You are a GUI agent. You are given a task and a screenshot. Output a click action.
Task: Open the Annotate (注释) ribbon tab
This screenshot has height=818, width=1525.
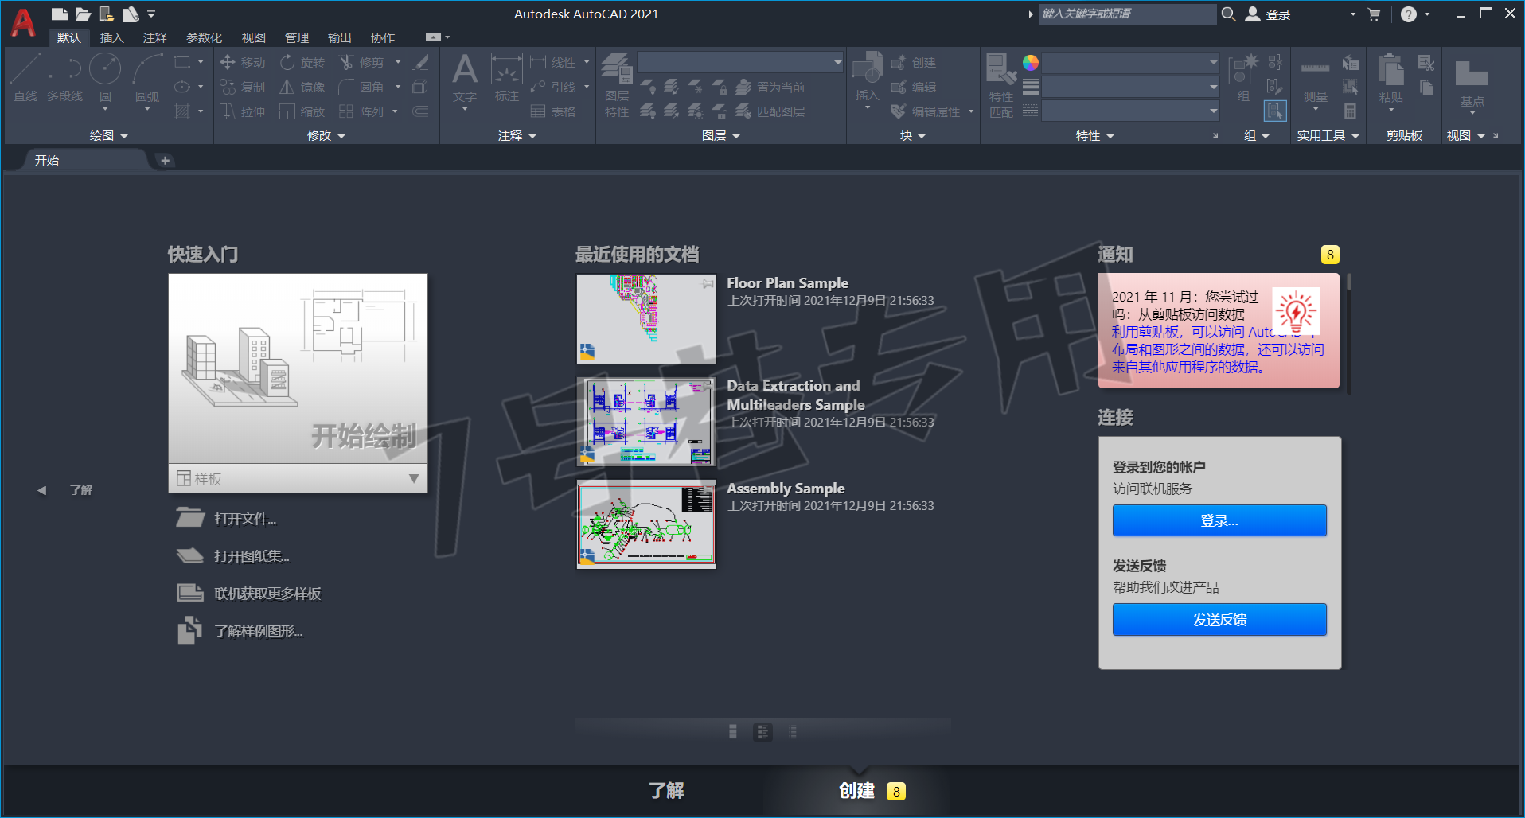pos(155,37)
